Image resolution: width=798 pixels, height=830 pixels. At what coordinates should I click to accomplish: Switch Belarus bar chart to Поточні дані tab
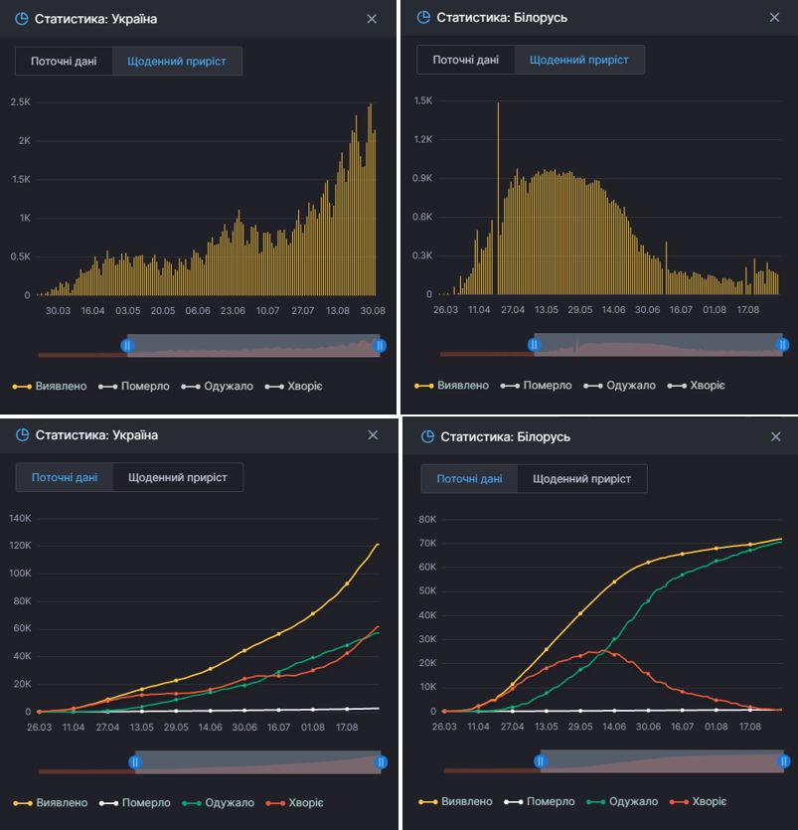coord(465,60)
